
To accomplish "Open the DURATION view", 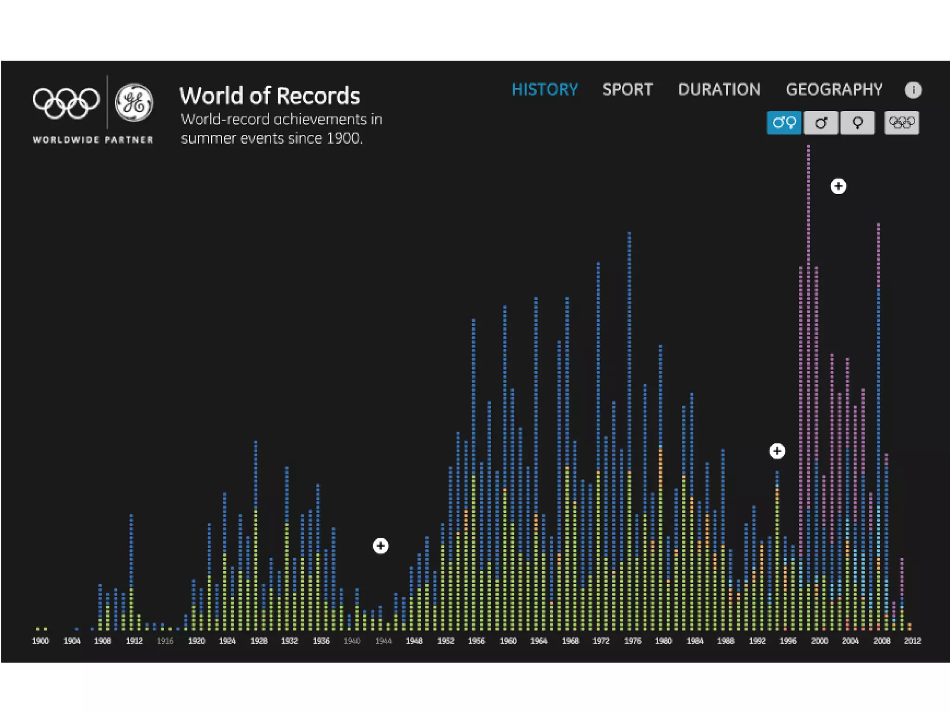I will click(x=719, y=89).
